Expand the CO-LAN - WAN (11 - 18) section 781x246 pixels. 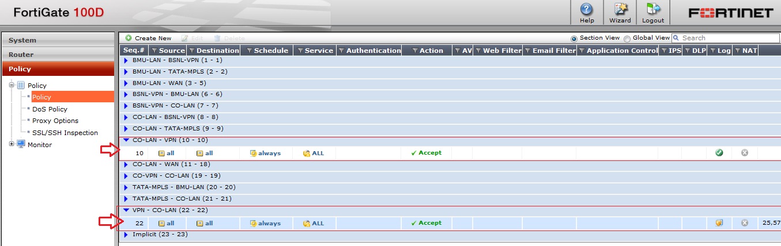coord(126,164)
